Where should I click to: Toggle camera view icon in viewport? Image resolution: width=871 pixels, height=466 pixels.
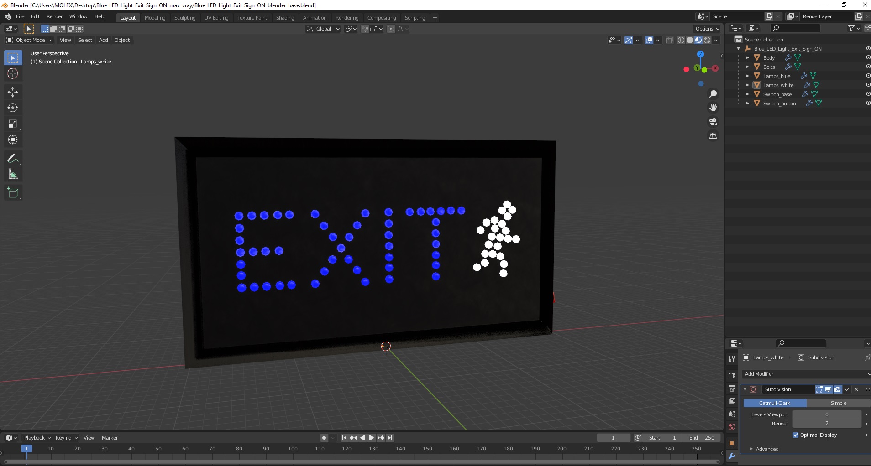[x=713, y=122]
